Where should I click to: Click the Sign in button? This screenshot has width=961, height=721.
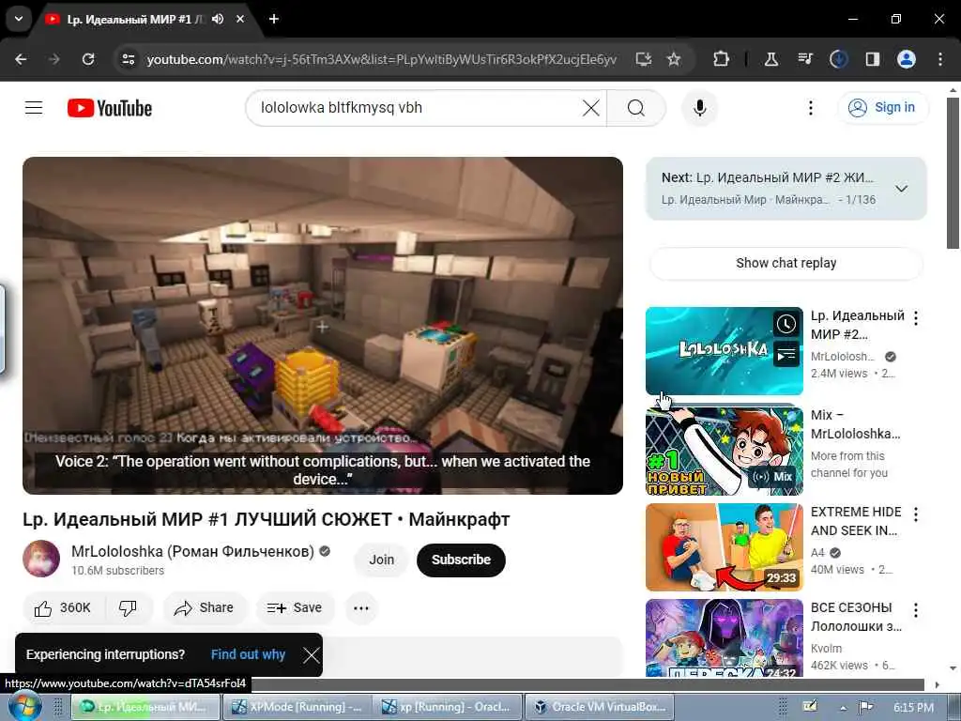pyautogui.click(x=883, y=107)
